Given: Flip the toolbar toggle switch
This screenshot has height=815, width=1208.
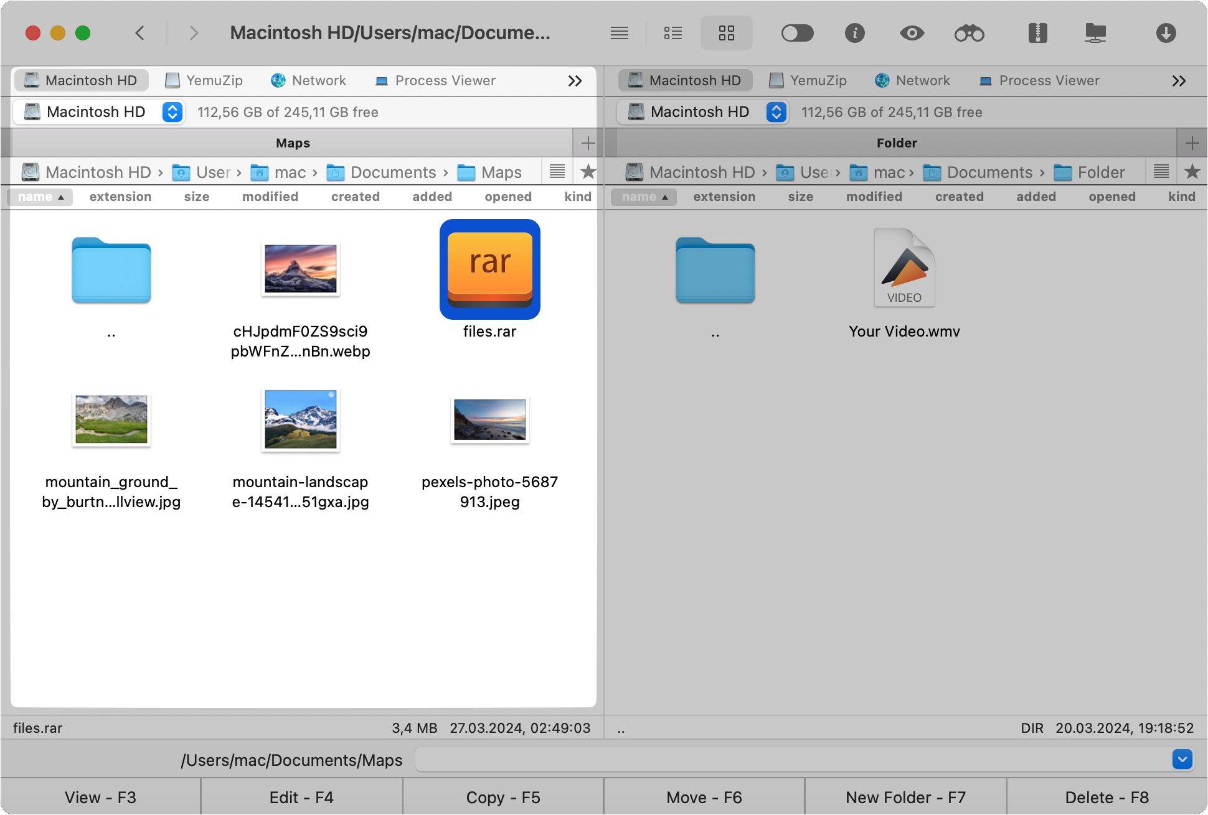Looking at the screenshot, I should 798,33.
